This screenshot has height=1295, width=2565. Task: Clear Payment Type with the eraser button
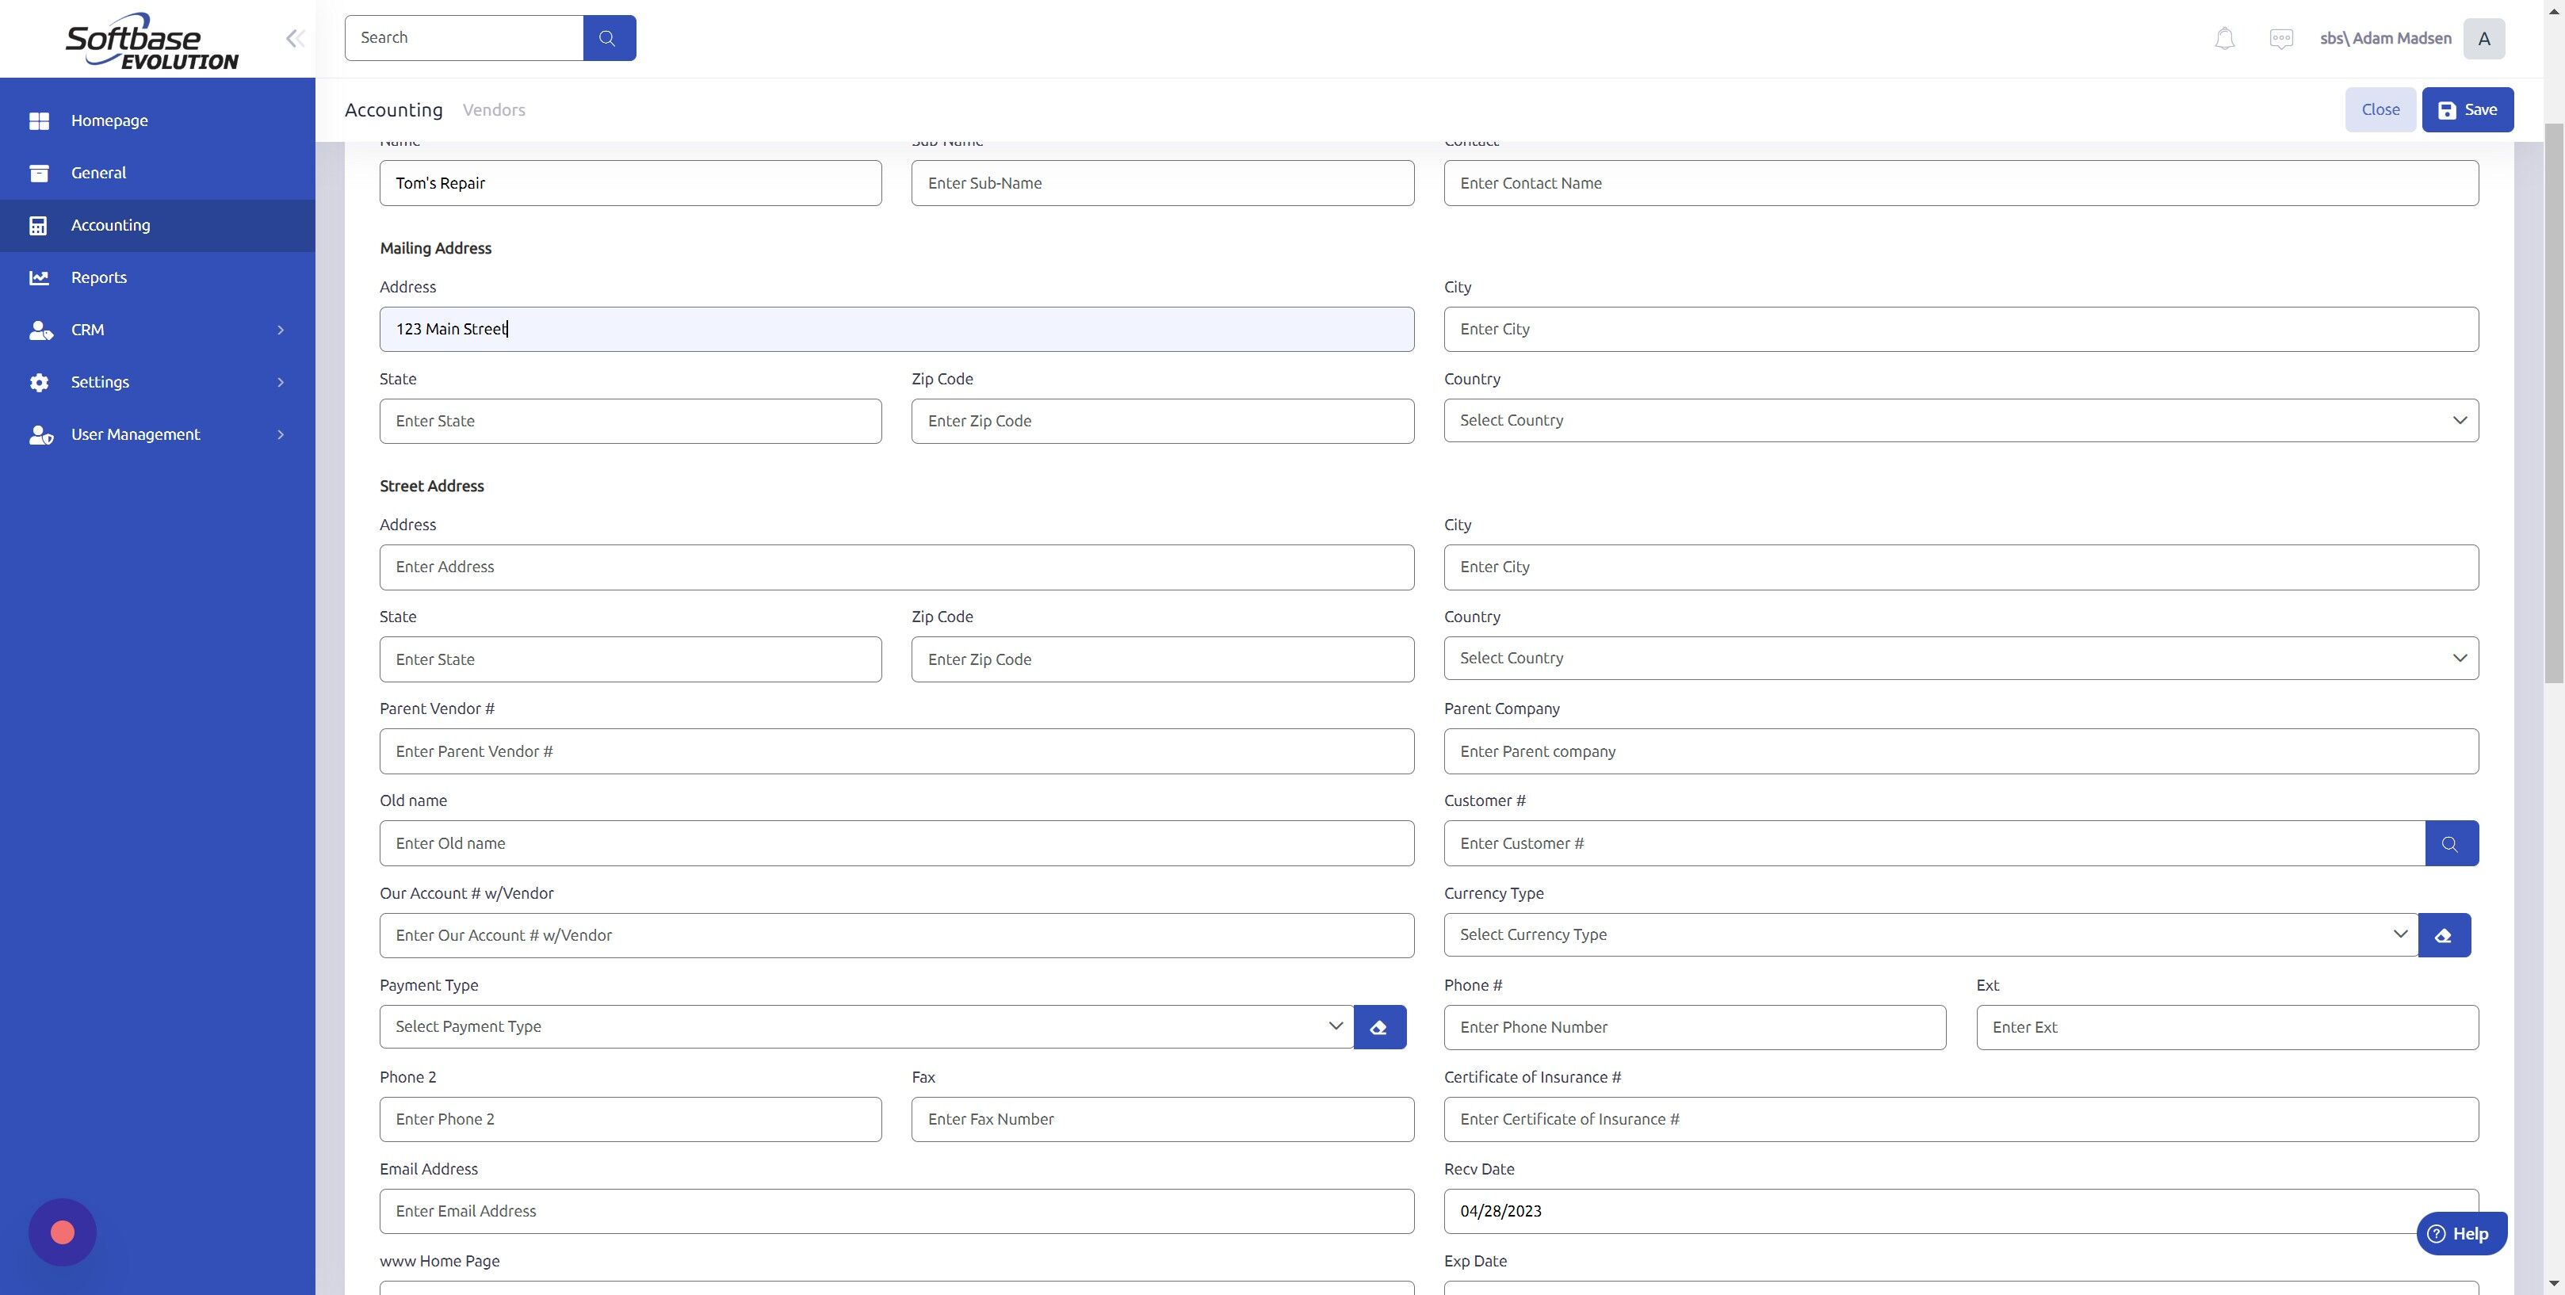[1380, 1026]
